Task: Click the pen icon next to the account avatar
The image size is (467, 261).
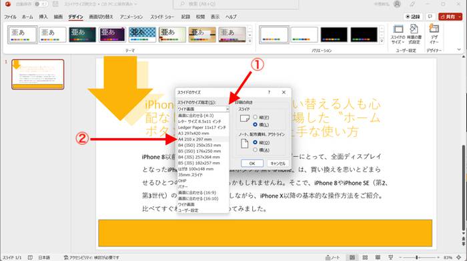Action: (x=412, y=4)
